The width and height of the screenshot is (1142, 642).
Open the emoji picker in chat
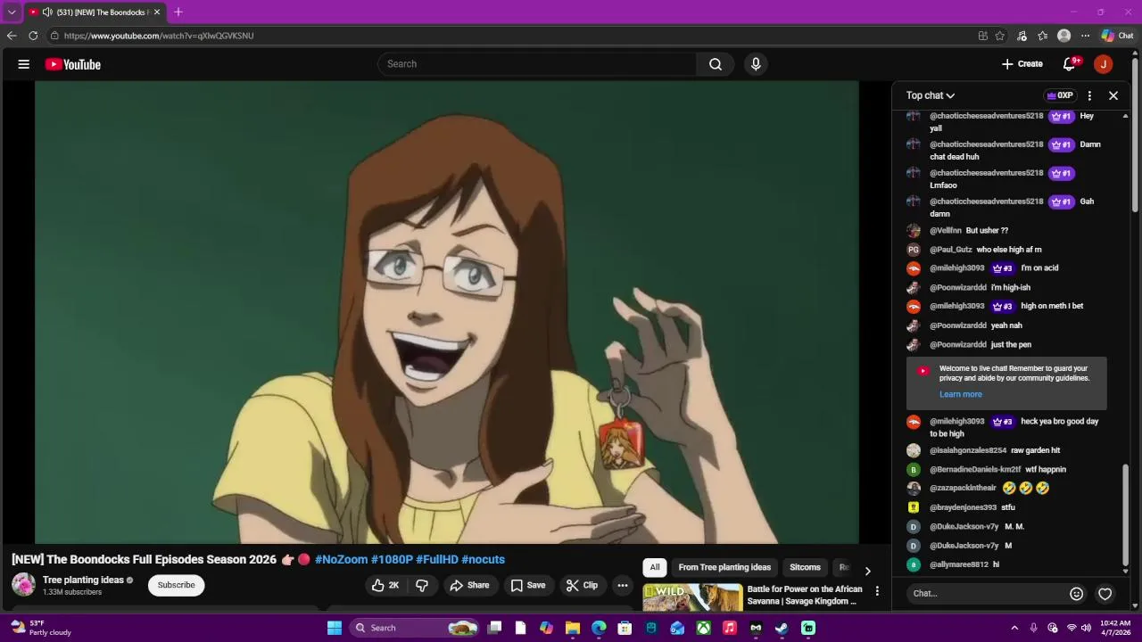point(1076,593)
